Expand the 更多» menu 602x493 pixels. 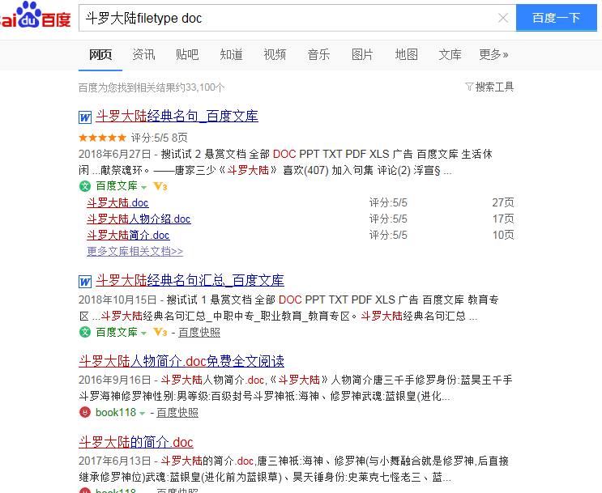493,55
